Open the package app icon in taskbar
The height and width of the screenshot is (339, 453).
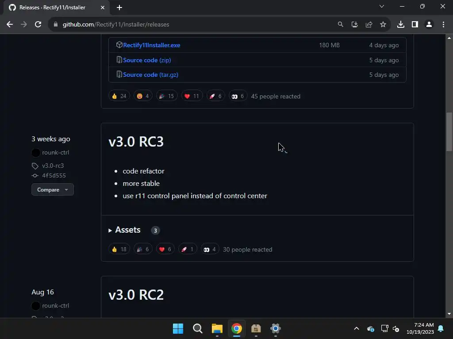click(x=256, y=328)
